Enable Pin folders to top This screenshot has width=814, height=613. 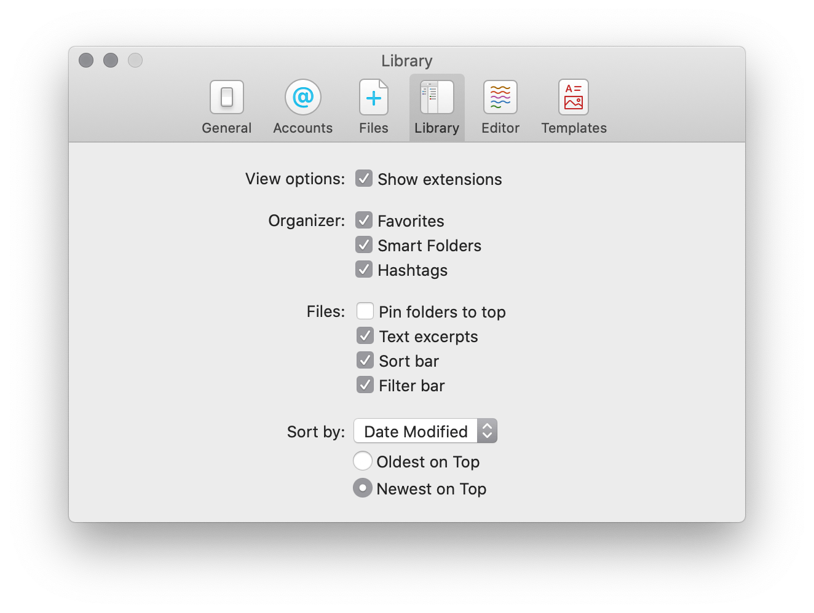[x=365, y=311]
